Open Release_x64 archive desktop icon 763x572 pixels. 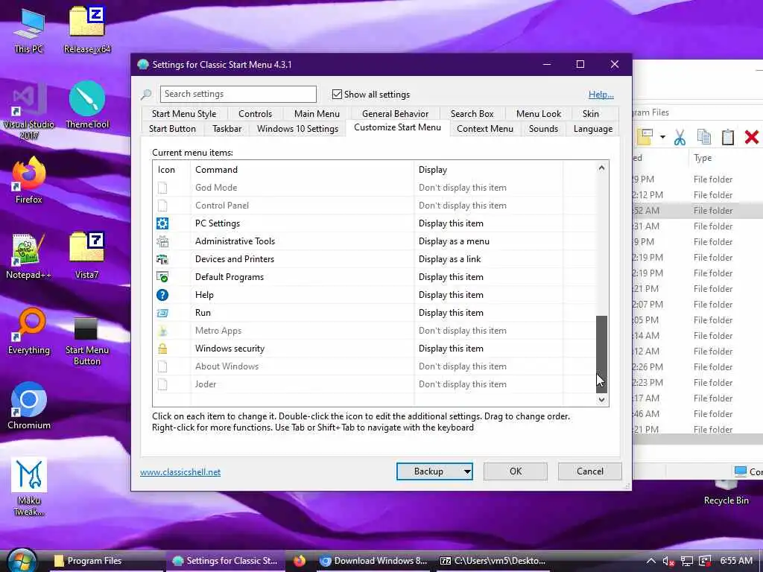[87, 30]
